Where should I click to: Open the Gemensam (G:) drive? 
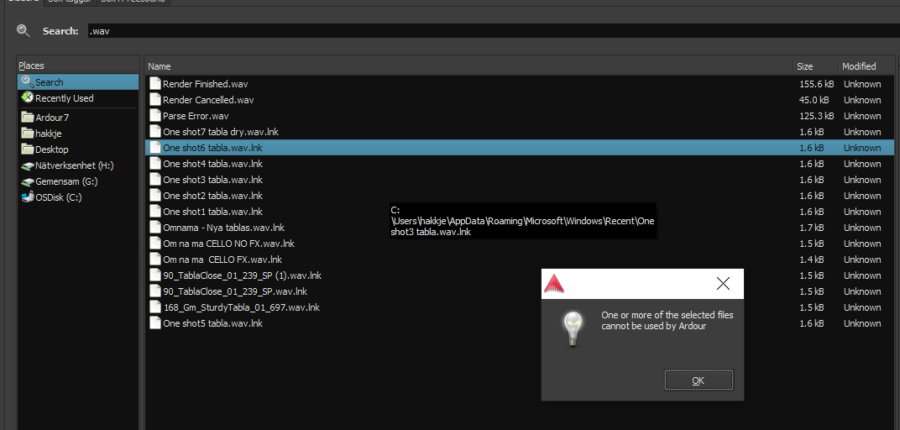click(x=68, y=181)
